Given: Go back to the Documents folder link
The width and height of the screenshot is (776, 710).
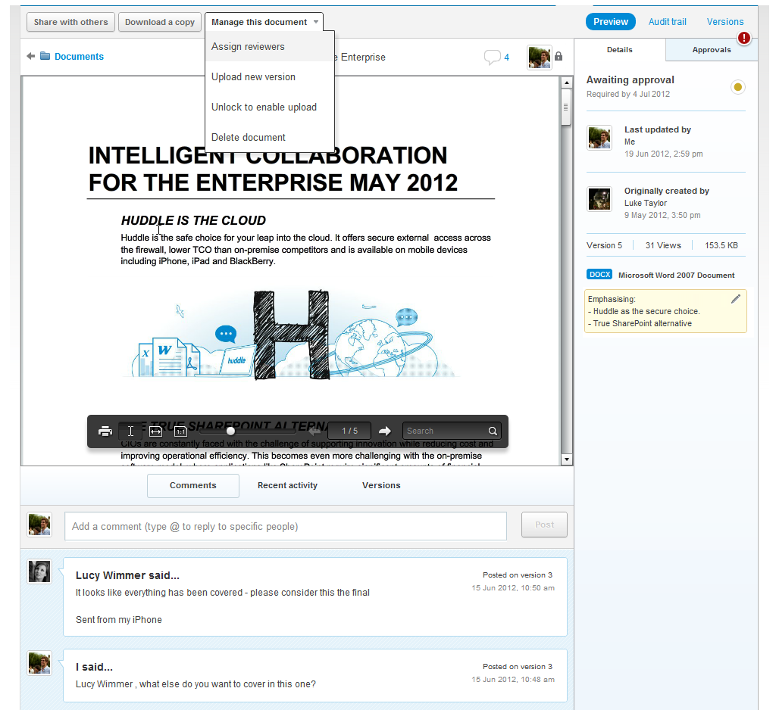Looking at the screenshot, I should (x=79, y=57).
